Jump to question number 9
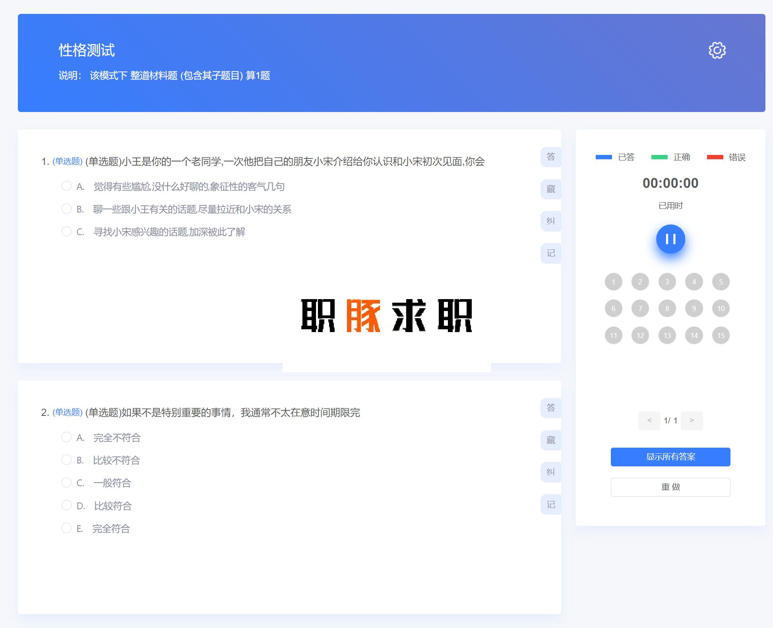Screen dimensions: 773x628 coord(694,308)
